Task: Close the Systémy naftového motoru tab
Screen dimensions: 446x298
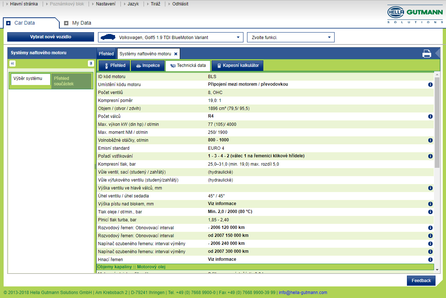Action: pyautogui.click(x=176, y=54)
